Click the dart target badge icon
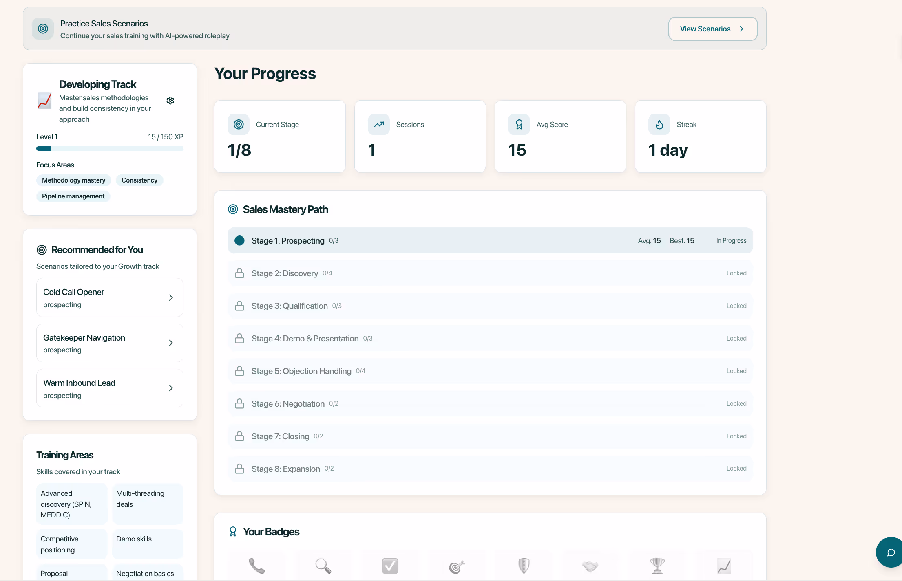Image resolution: width=902 pixels, height=581 pixels. coord(457,566)
